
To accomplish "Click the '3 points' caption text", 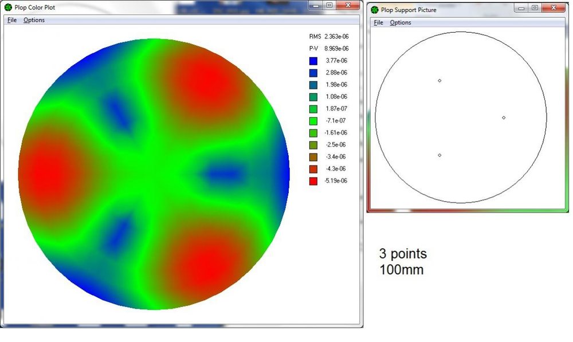I will coord(403,254).
